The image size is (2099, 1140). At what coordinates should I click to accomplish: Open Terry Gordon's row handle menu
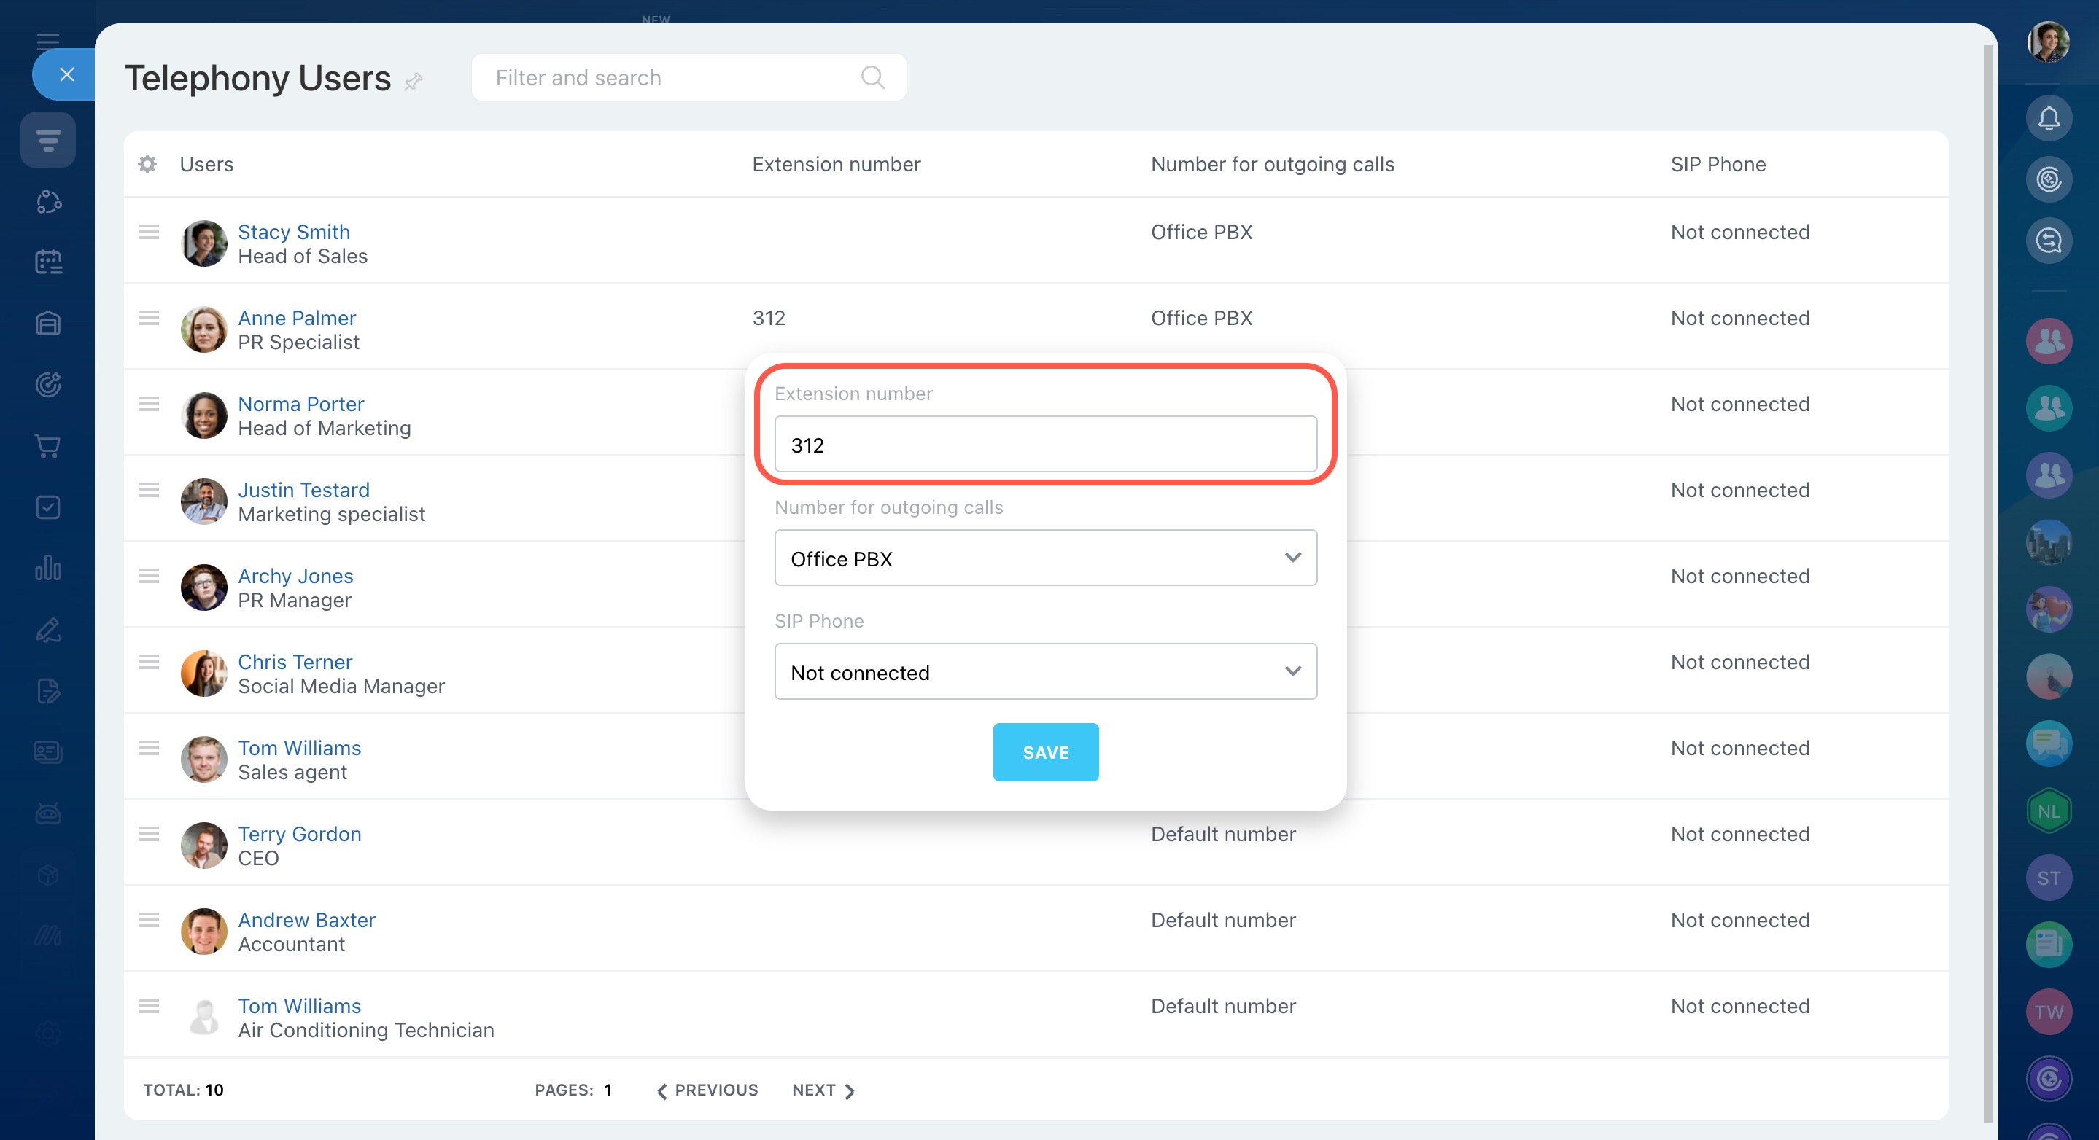[148, 834]
